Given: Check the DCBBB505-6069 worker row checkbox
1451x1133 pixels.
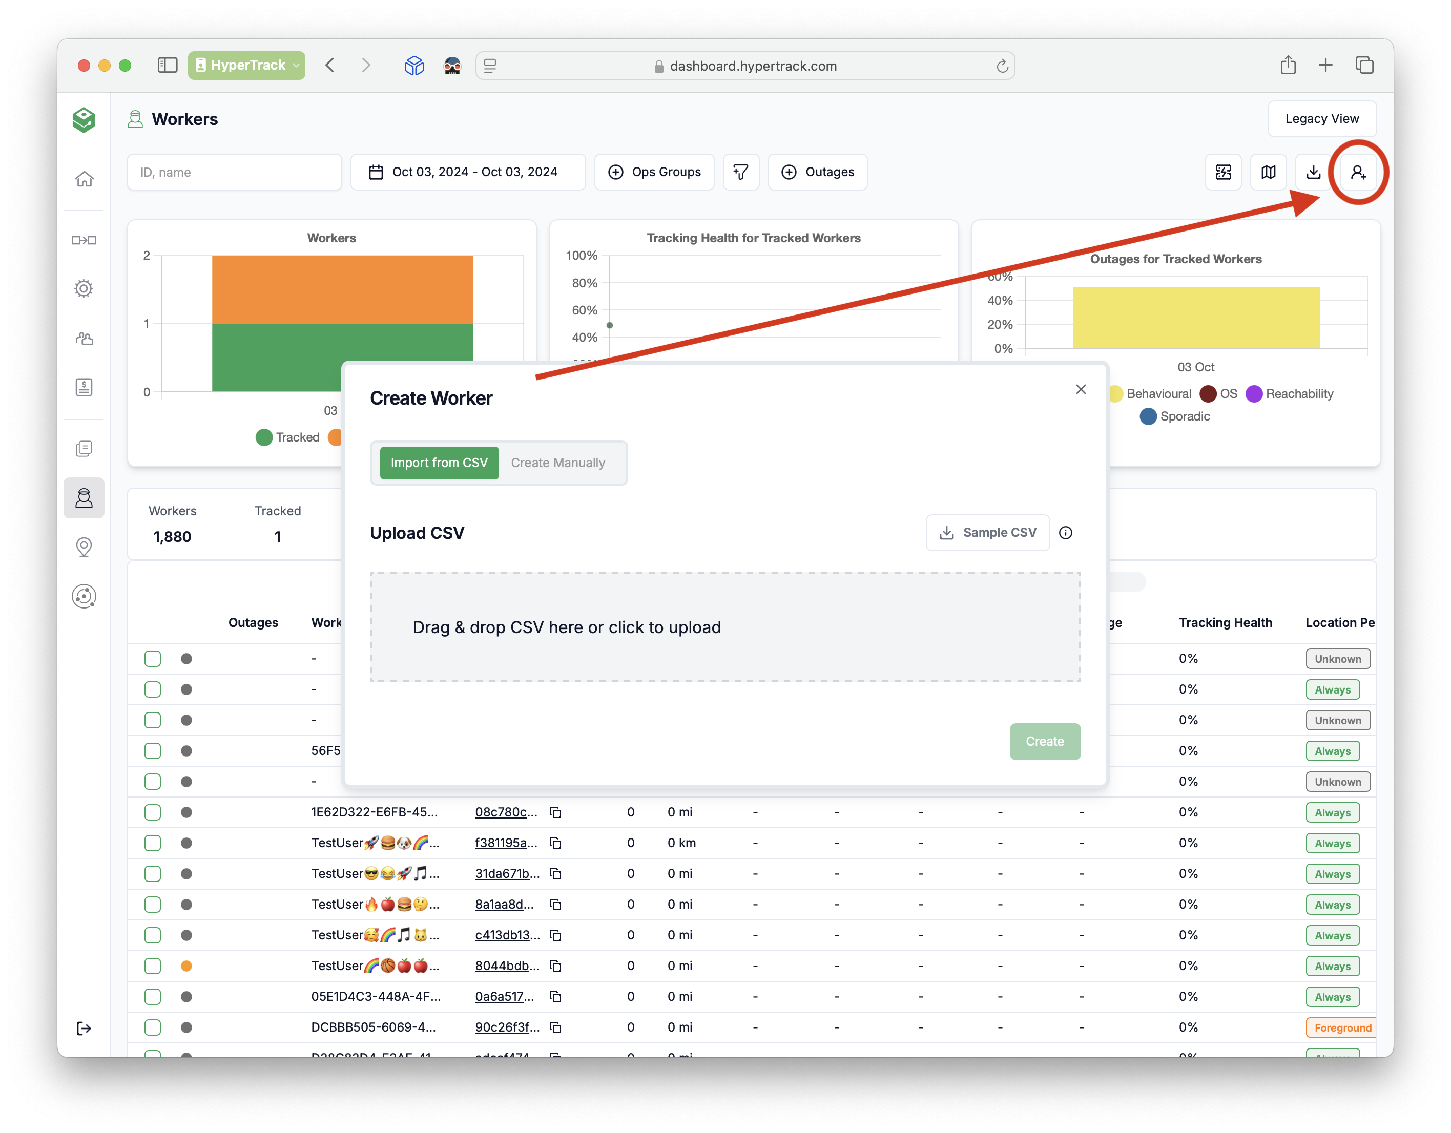Looking at the screenshot, I should click(153, 1027).
